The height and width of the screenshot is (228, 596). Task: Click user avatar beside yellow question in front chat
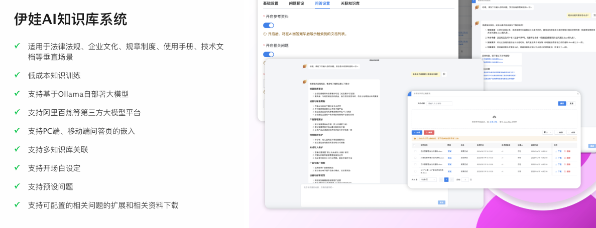444,74
